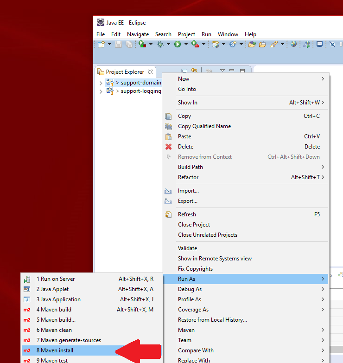This screenshot has width=343, height=363.
Task: Click the Copy icon in context menu
Action: click(x=168, y=116)
